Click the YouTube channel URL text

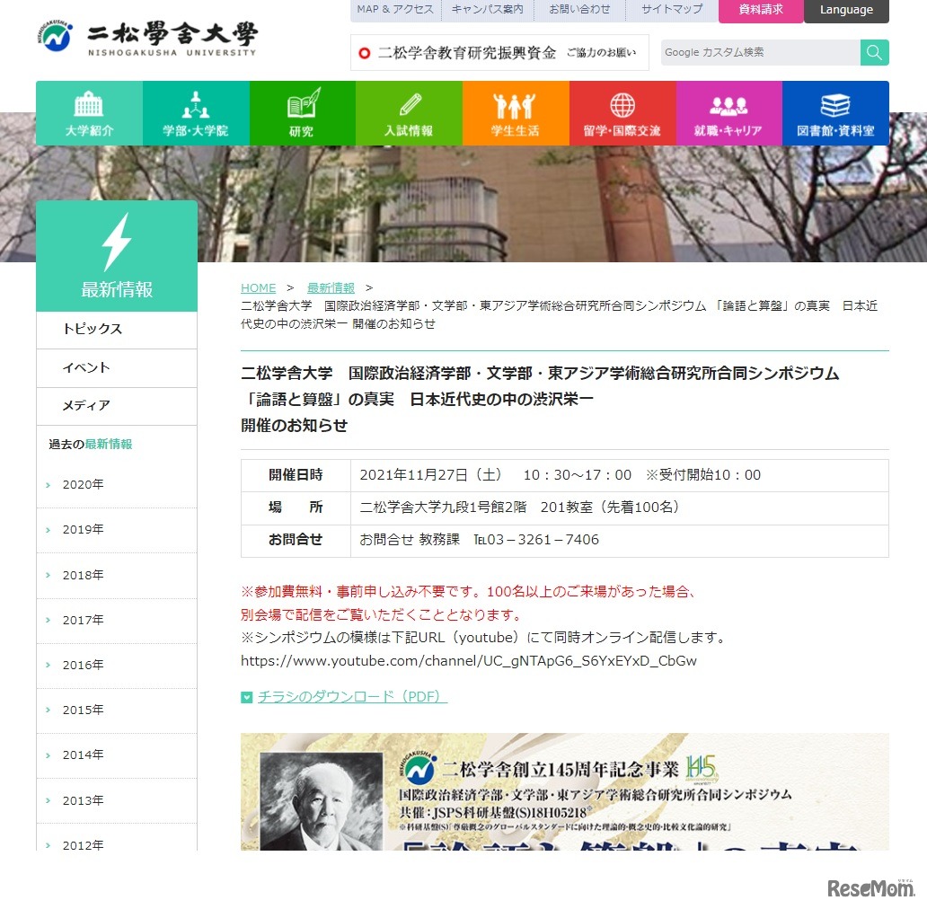point(469,661)
